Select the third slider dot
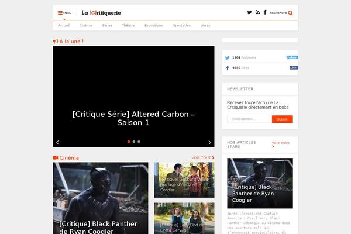Image resolution: width=351 pixels, height=234 pixels. click(139, 142)
